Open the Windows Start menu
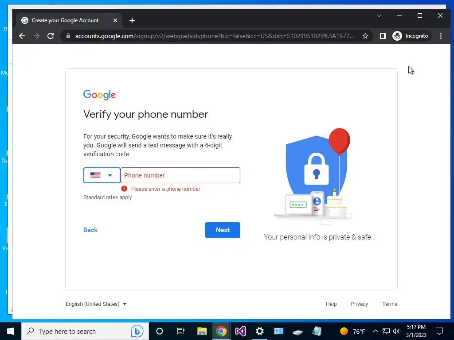Screen dimensions: 454x340 (11, 331)
